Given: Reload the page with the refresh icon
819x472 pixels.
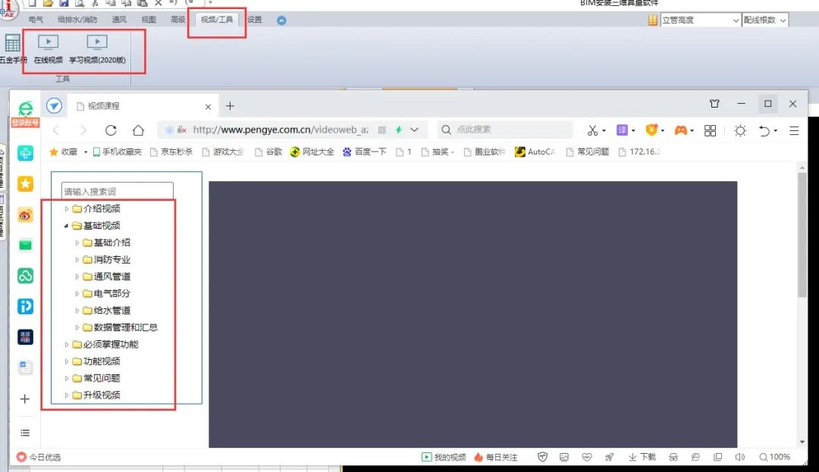Looking at the screenshot, I should 111,130.
